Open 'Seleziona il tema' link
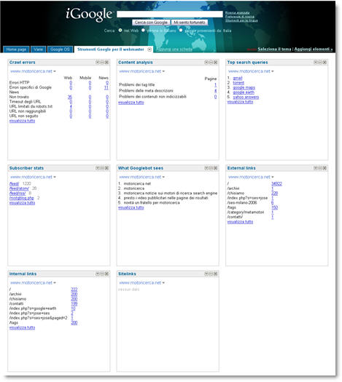The width and height of the screenshot is (342, 382). coord(274,49)
